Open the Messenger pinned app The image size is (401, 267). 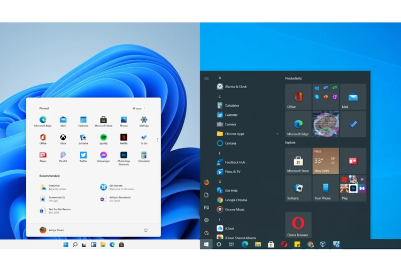103,155
